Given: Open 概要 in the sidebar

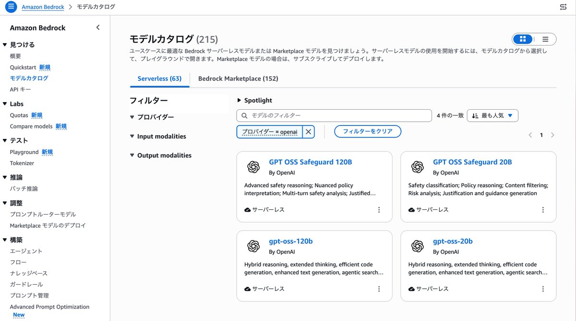Looking at the screenshot, I should tap(15, 56).
